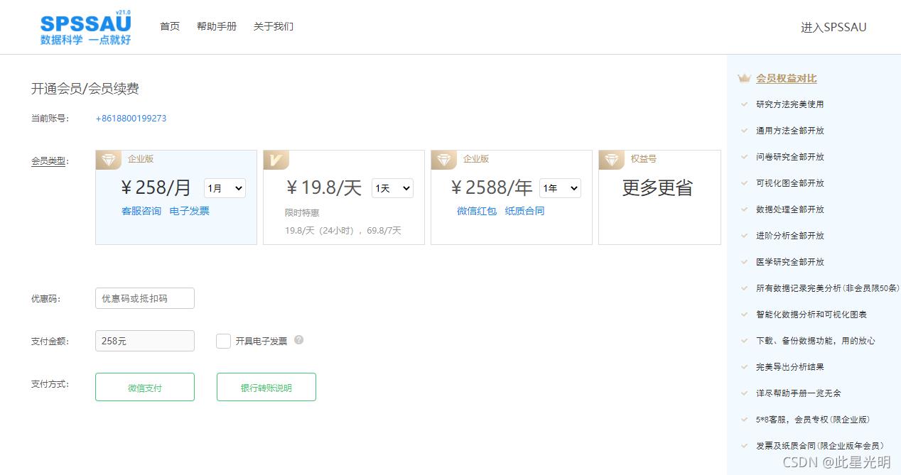Click the diamond icon on monthly 企业版 card

[108, 159]
